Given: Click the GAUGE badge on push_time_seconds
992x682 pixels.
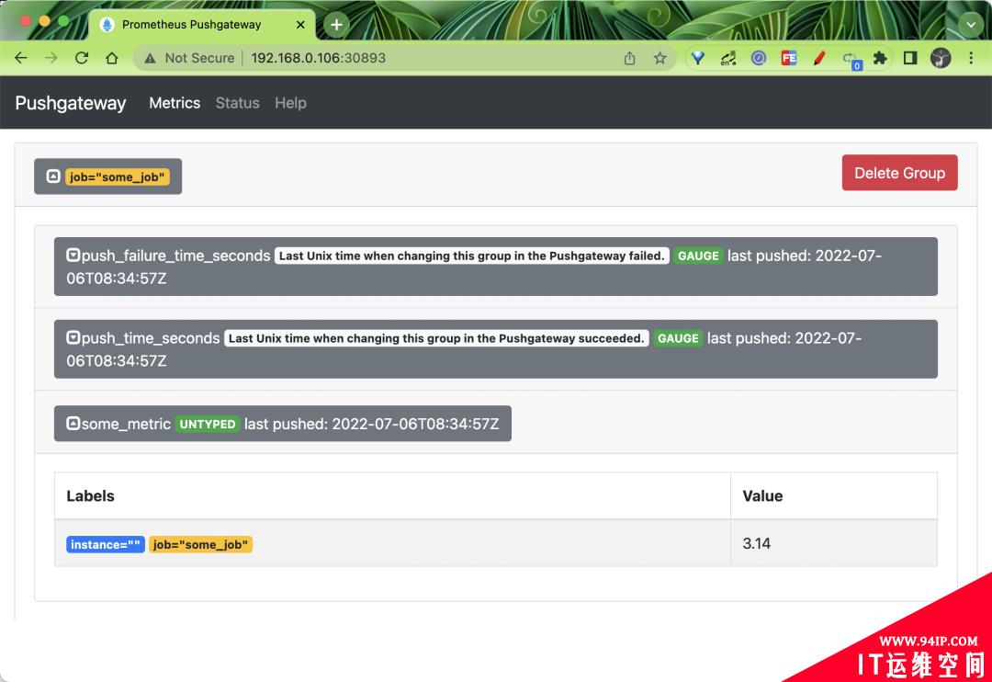Looking at the screenshot, I should click(x=678, y=338).
